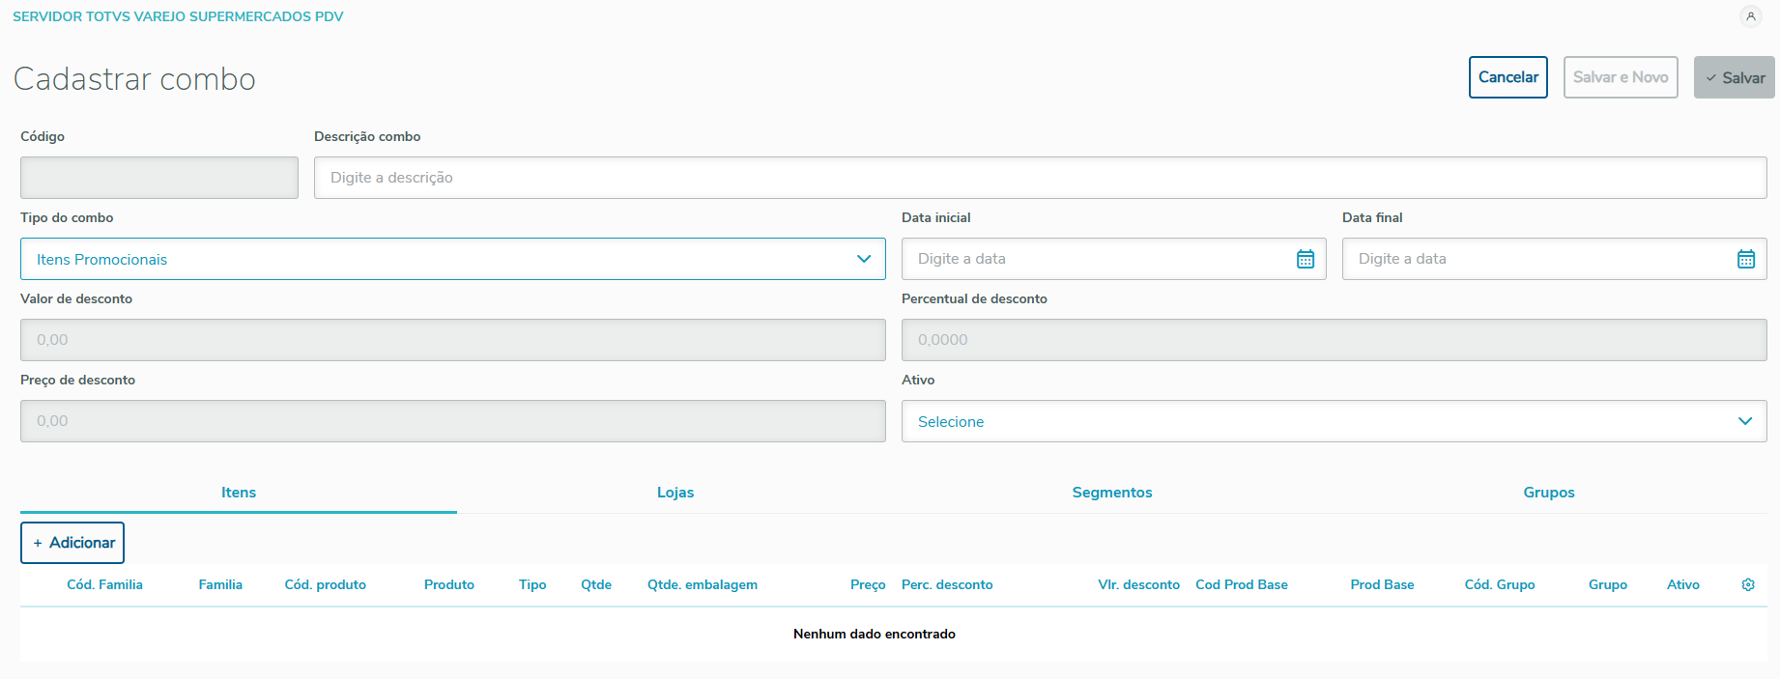Click the Adicionar button
The height and width of the screenshot is (679, 1780).
coord(72,543)
